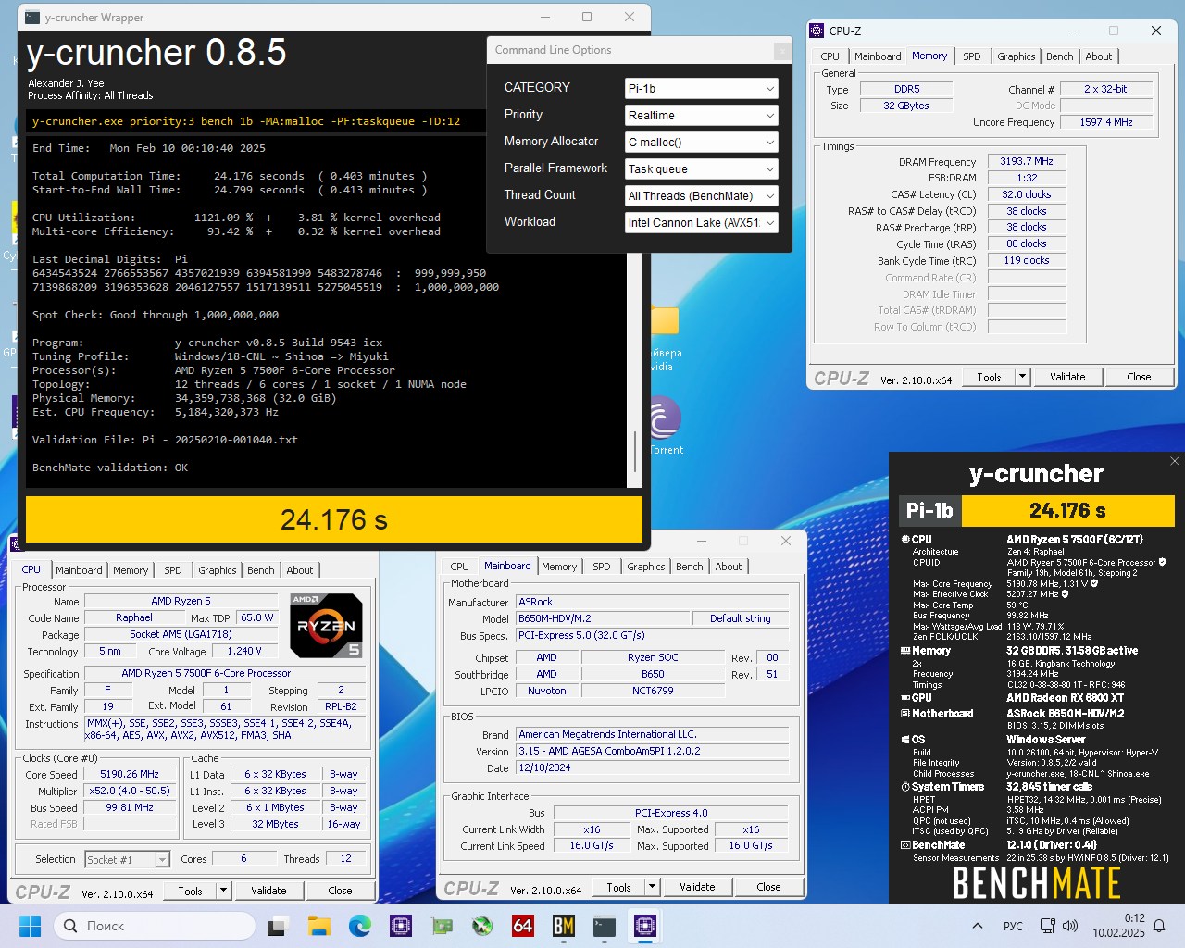Click Validate in the CPU-Z Memory window

tap(1067, 377)
